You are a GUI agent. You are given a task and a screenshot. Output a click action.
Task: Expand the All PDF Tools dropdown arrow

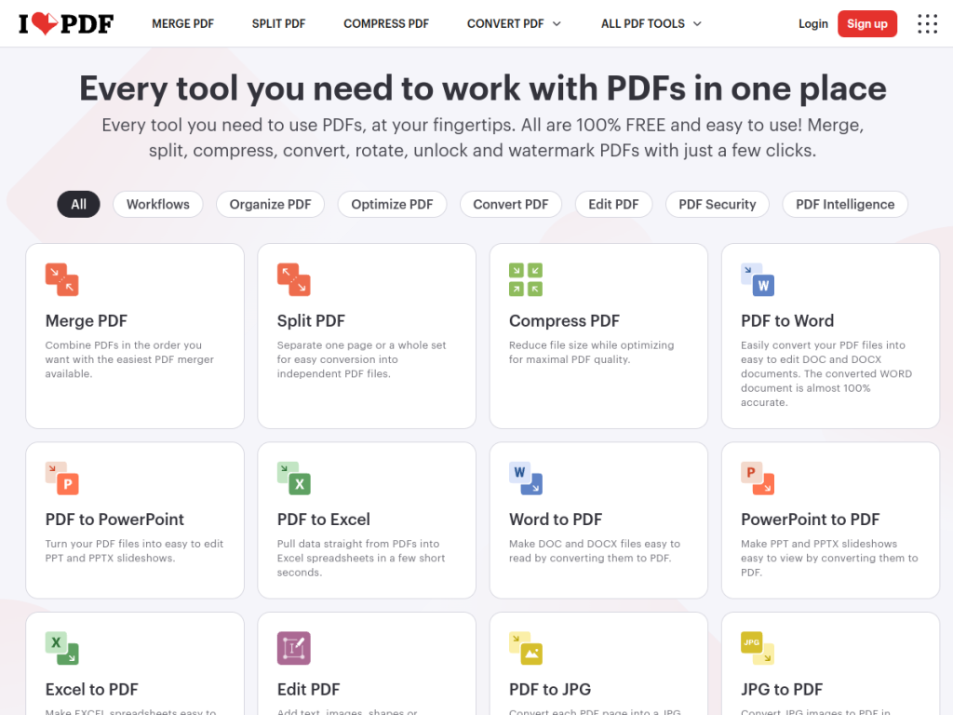pos(697,23)
